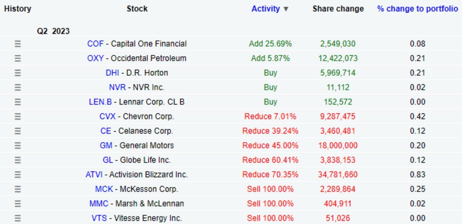Follow the OXY ticker link
Screen dimensions: 462x224
(x=95, y=58)
